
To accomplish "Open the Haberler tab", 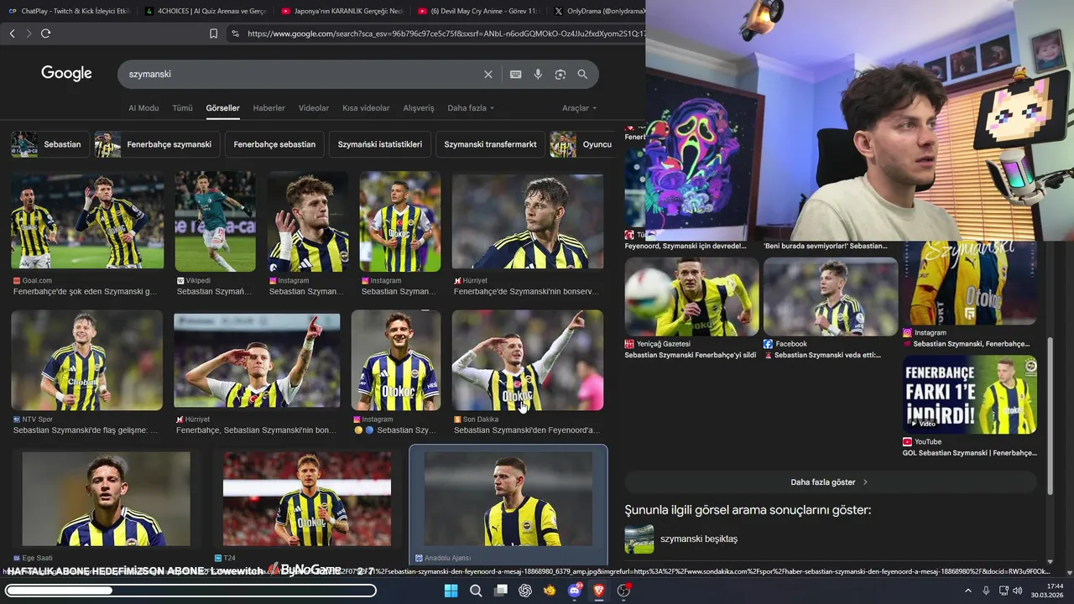I will 269,108.
